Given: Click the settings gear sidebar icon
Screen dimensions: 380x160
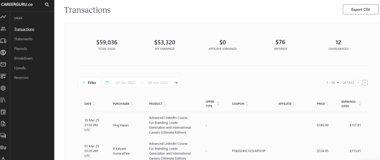Looking at the screenshot, I should pyautogui.click(x=3, y=88).
